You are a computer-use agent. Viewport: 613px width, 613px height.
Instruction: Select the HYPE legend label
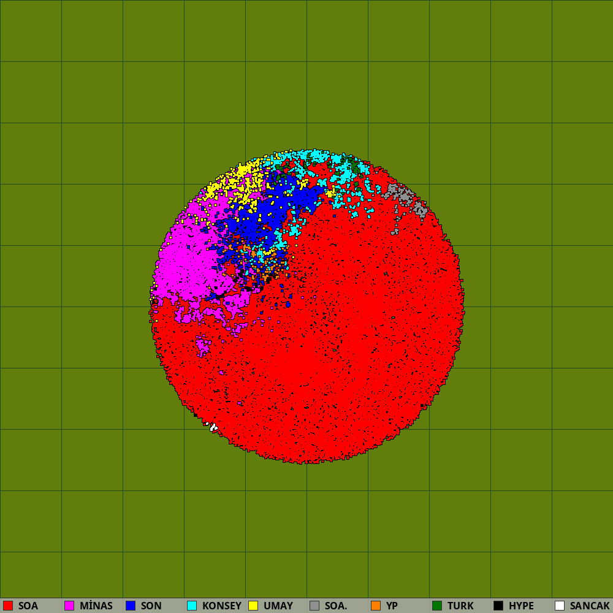click(521, 606)
